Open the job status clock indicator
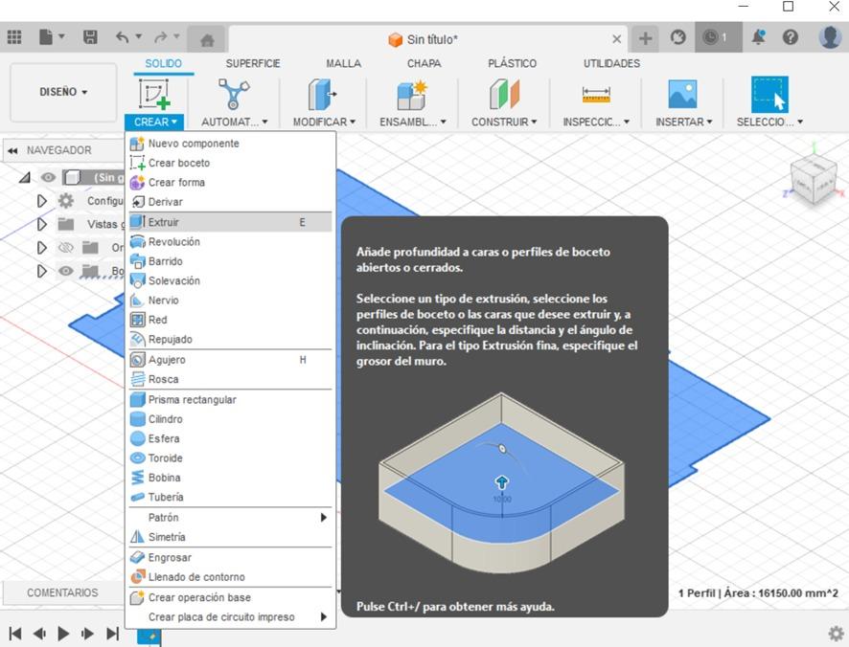This screenshot has height=647, width=849. tap(718, 37)
